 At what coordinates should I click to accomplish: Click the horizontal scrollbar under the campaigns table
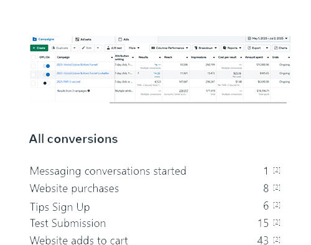point(198,103)
